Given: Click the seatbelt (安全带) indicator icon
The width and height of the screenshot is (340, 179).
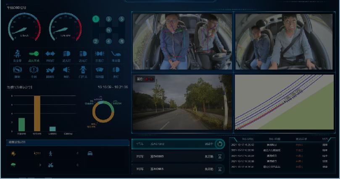Looking at the screenshot, I should point(17,54).
